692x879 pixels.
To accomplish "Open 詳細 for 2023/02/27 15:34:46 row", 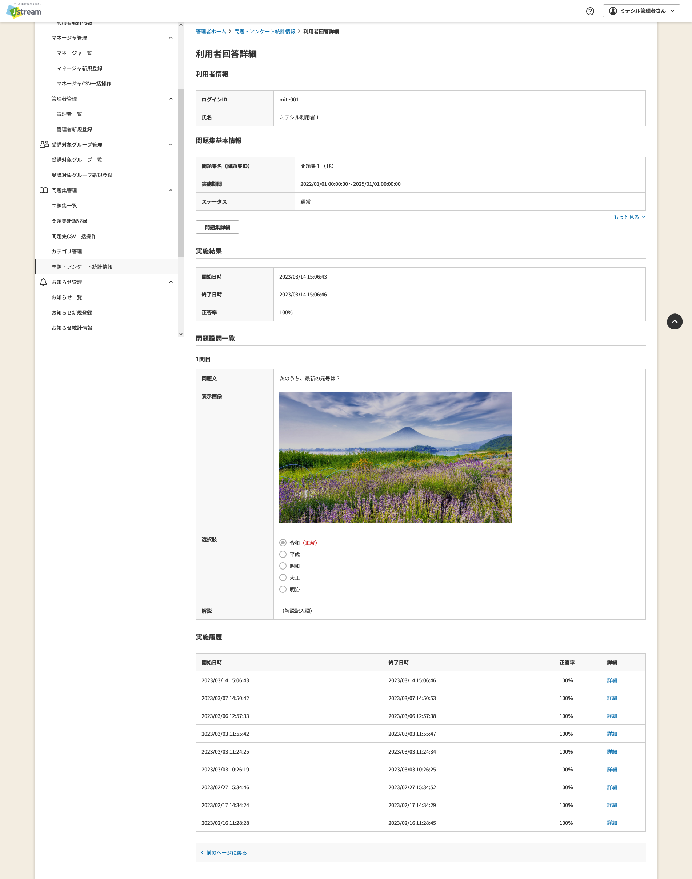I will pos(612,787).
